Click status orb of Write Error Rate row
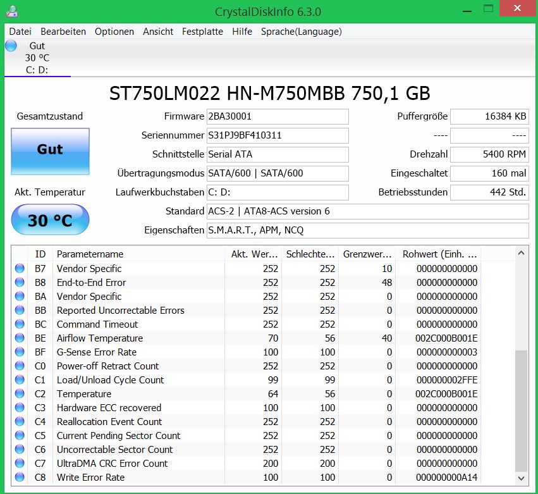This screenshot has height=494, width=538. coord(20,477)
